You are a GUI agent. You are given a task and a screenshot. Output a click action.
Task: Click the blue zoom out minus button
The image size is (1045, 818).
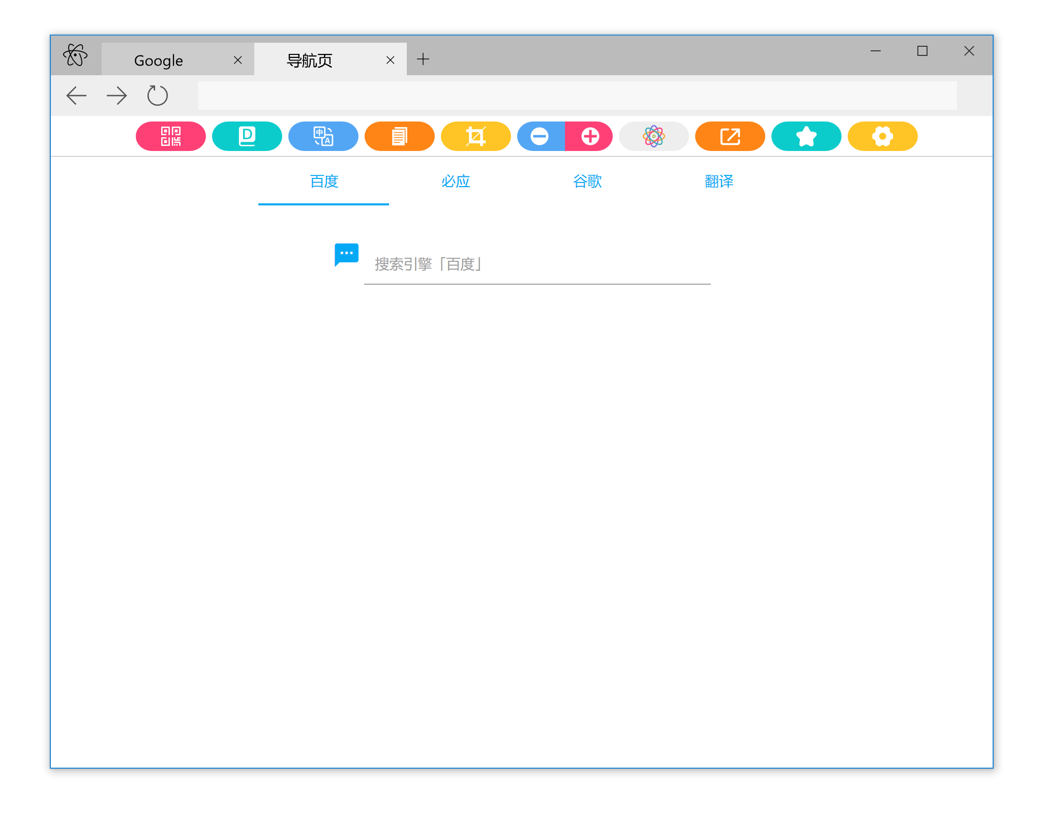(540, 136)
